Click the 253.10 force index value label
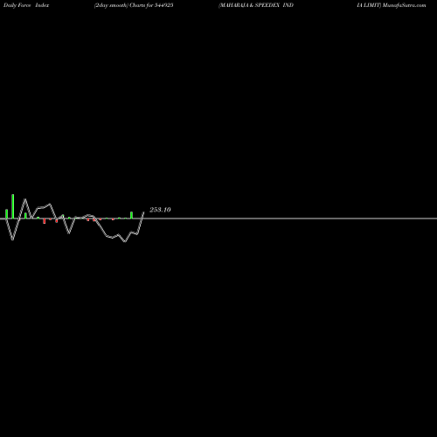The image size is (437, 437). tap(160, 210)
